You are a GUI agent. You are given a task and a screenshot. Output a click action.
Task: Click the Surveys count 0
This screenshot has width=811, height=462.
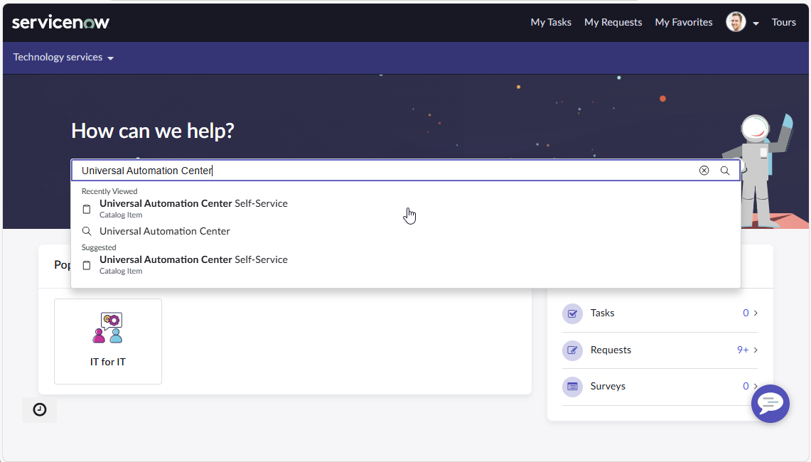tap(746, 387)
